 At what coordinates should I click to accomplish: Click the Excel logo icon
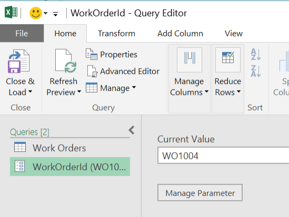point(11,12)
